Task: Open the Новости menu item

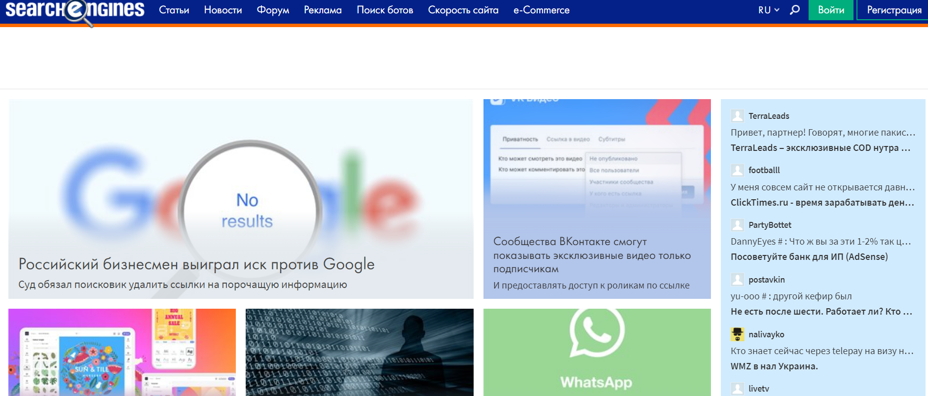Action: pyautogui.click(x=223, y=10)
